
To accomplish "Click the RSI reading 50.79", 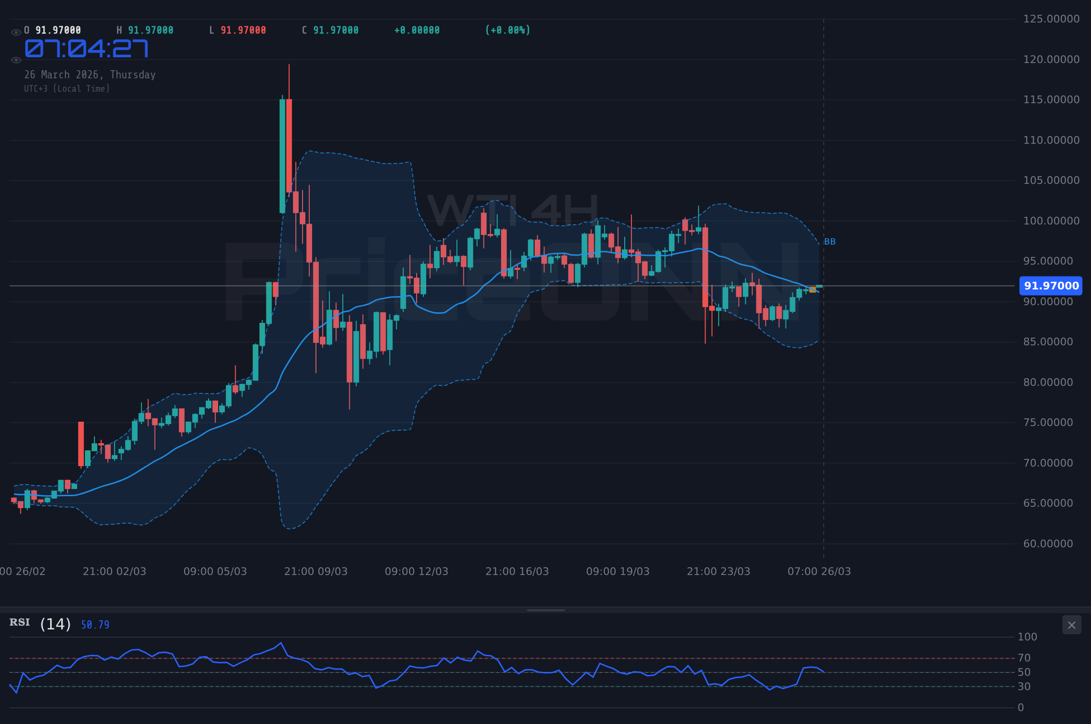I will (x=94, y=625).
